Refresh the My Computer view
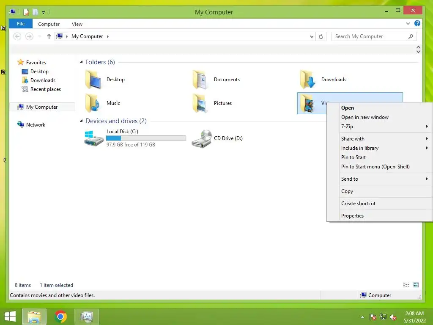The height and width of the screenshot is (325, 433). coord(321,36)
